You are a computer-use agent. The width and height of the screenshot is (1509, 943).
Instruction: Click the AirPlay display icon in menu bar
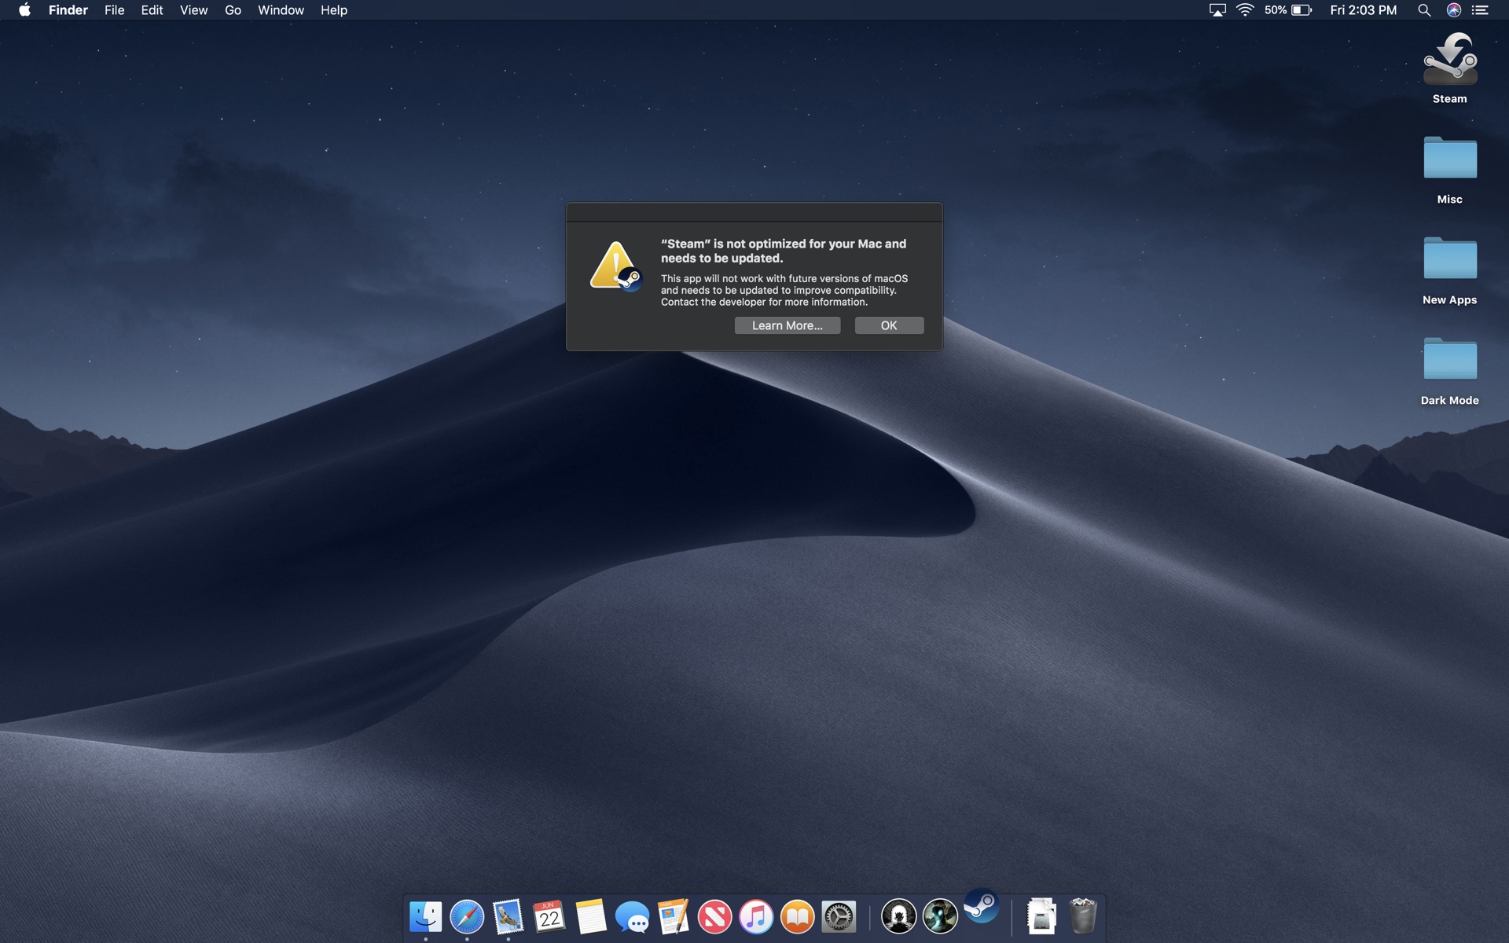point(1217,10)
